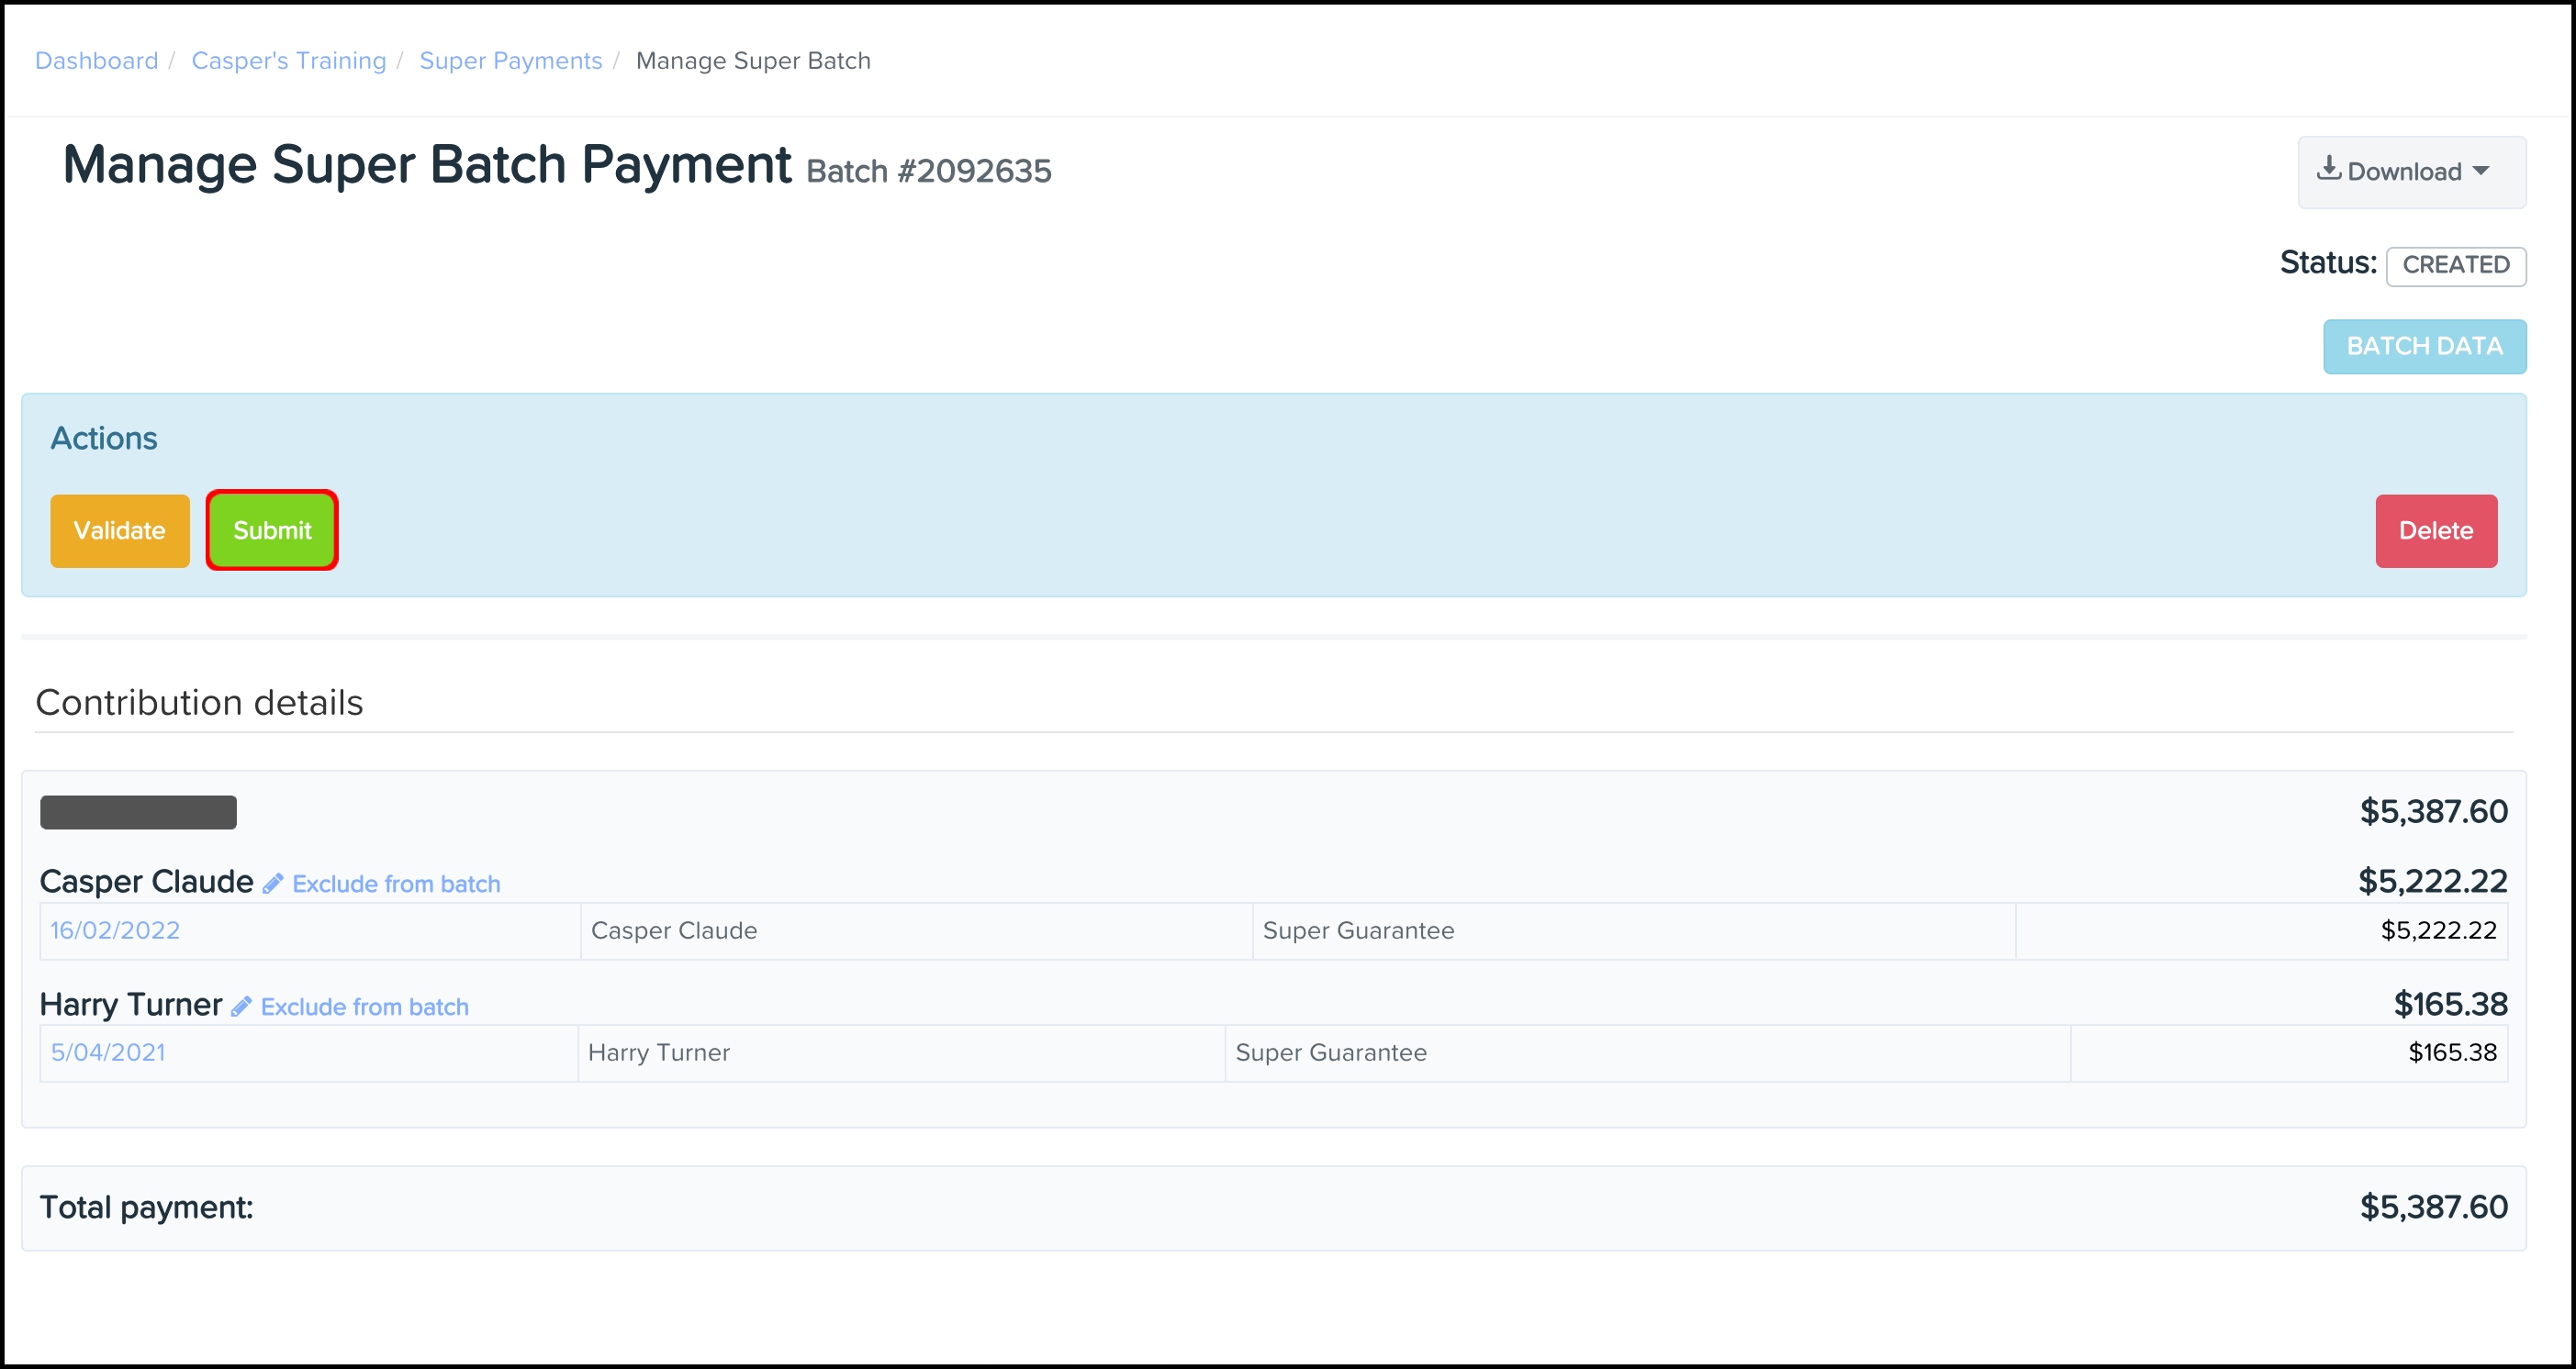
Task: Click the Manage Super Batch breadcrumb text
Action: click(x=753, y=61)
